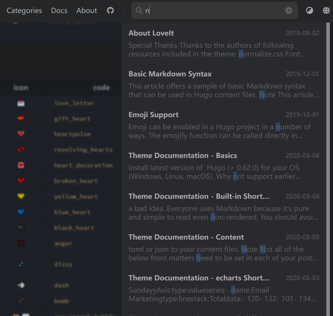Open the Basic Markdown Syntax result

(170, 74)
